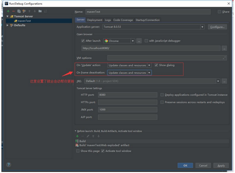Click the HTTP port field showing 8080

click(x=128, y=95)
